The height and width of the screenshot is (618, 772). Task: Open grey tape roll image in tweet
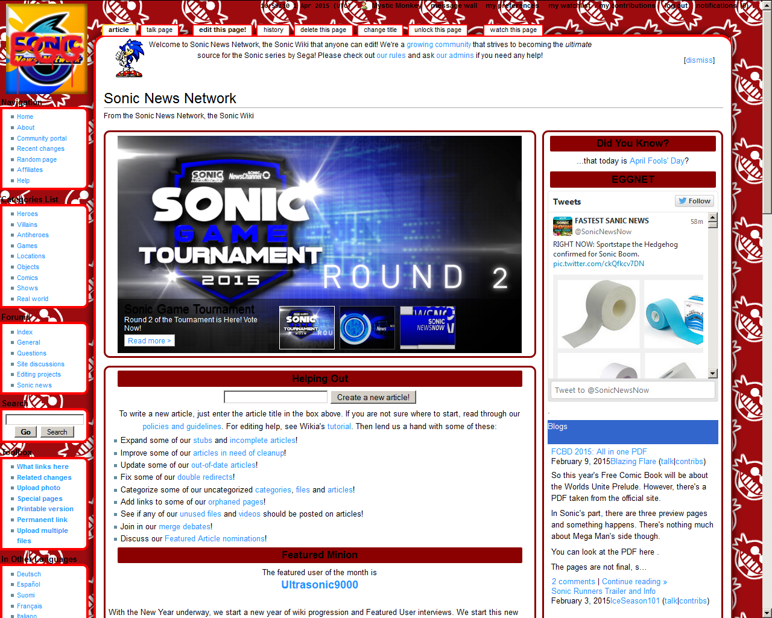coord(598,314)
